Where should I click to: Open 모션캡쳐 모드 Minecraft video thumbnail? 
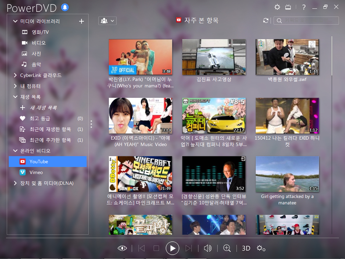click(140, 174)
